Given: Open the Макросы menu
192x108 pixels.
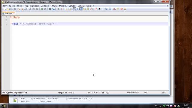Looking at the screenshot, I should (63, 6).
